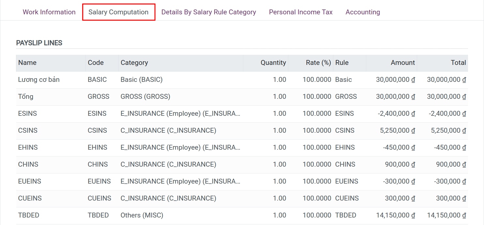Viewport: 484px width, 225px height.
Task: Open the Accounting tab
Action: tap(363, 12)
